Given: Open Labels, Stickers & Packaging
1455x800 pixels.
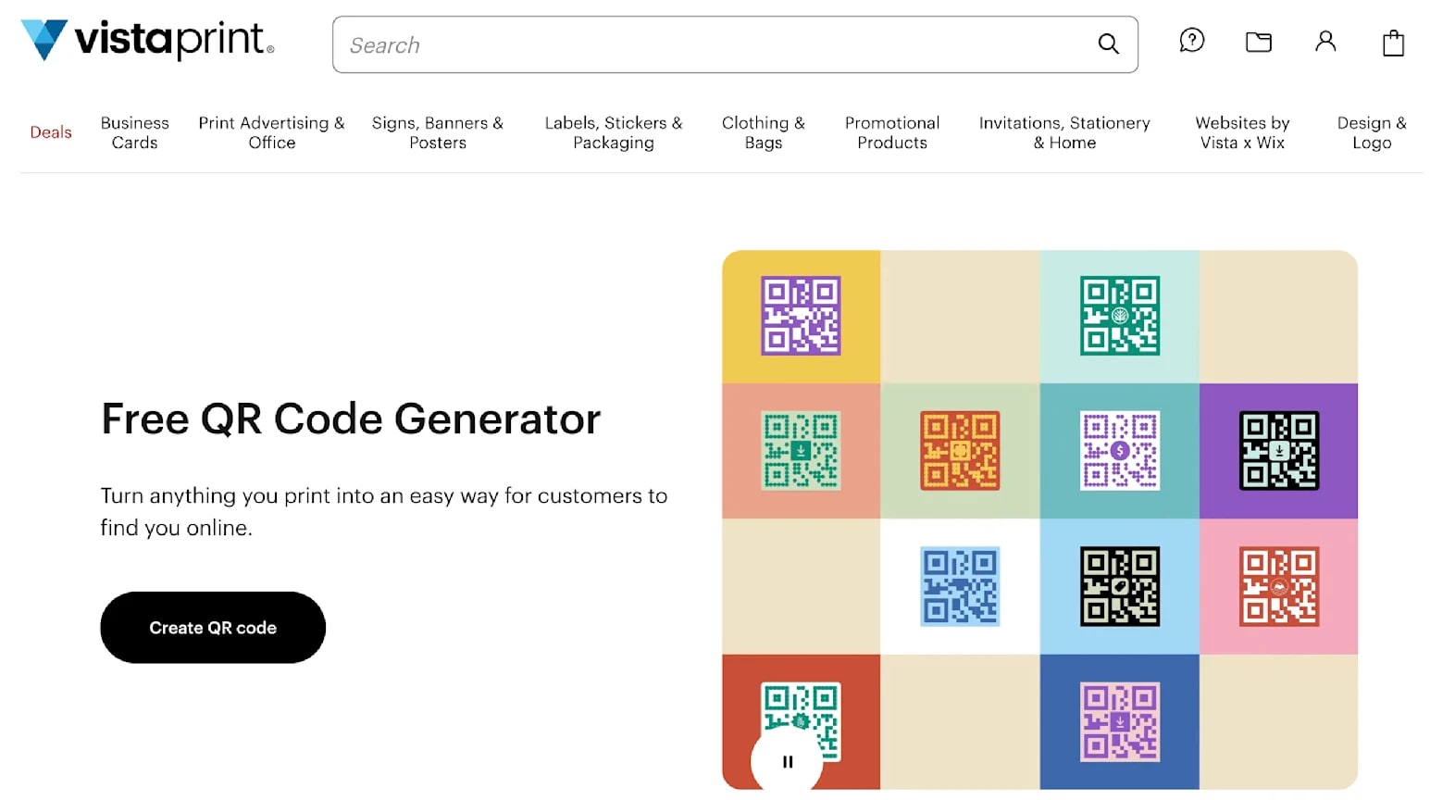Looking at the screenshot, I should click(614, 131).
